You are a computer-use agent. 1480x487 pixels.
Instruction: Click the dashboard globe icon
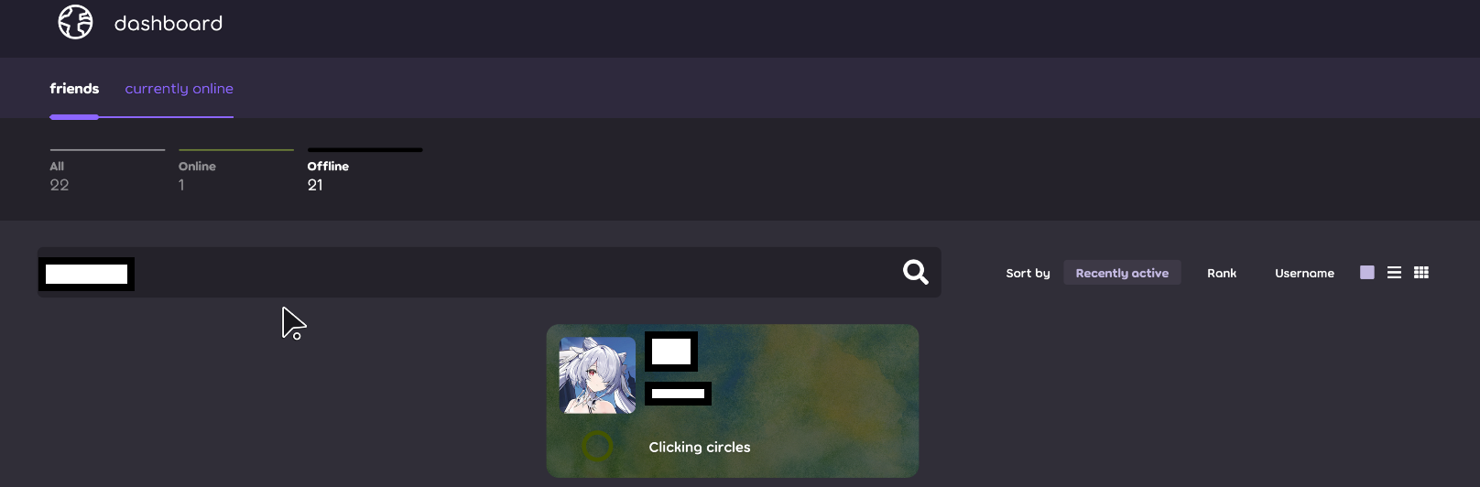point(75,22)
